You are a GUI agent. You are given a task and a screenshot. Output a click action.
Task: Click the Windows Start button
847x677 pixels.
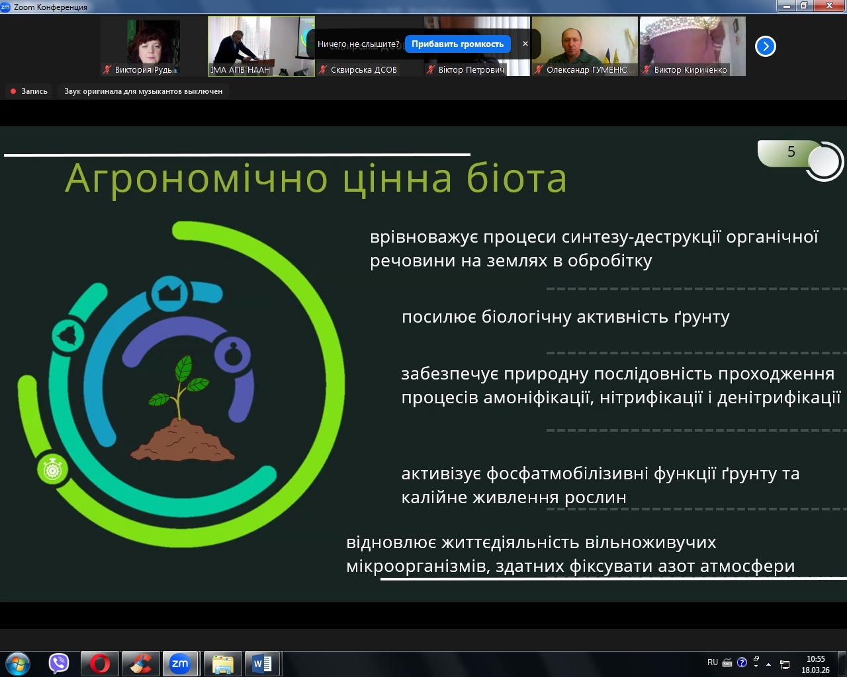click(18, 663)
